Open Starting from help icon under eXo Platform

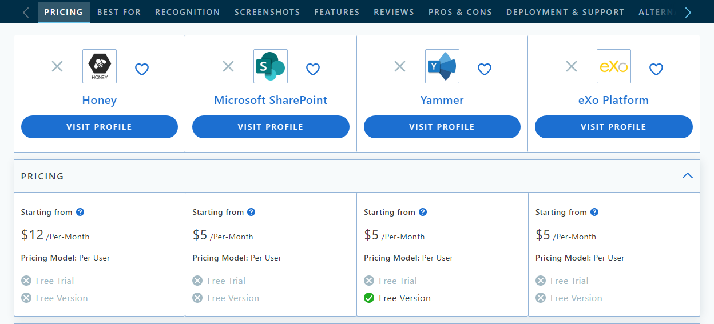click(594, 212)
